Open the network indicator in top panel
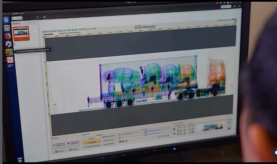277x164 pixels. click(x=224, y=3)
